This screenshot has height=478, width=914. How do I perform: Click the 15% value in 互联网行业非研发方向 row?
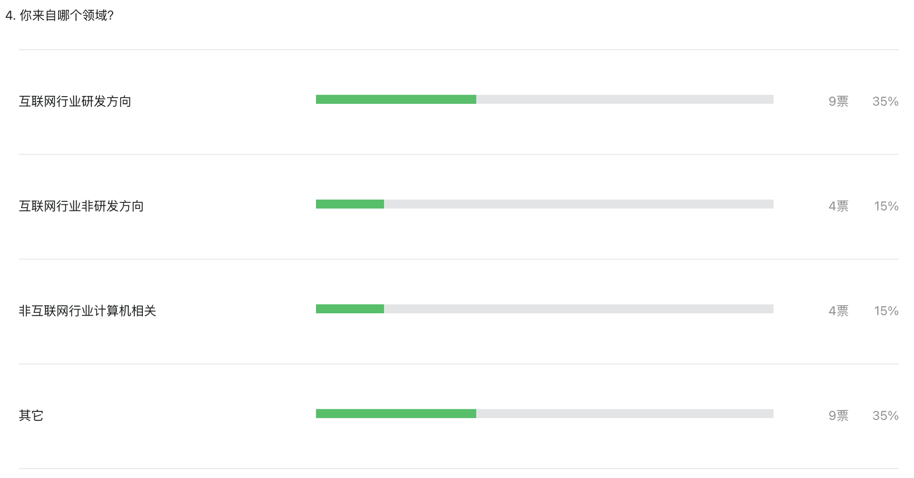(x=886, y=206)
